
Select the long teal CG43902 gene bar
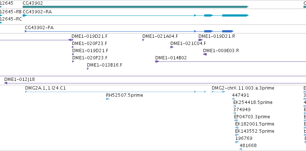tap(136, 7)
